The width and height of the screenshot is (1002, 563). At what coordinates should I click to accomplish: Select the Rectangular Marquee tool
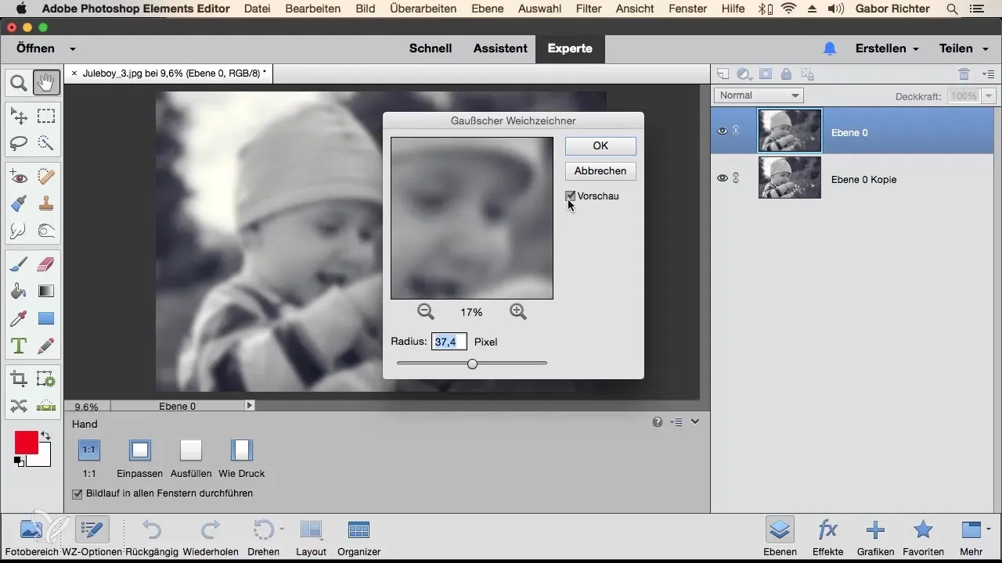point(46,117)
